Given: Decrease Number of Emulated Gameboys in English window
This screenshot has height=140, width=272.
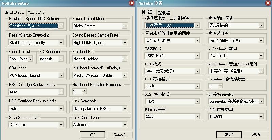Looking at the screenshot, I should pyautogui.click(x=84, y=93).
